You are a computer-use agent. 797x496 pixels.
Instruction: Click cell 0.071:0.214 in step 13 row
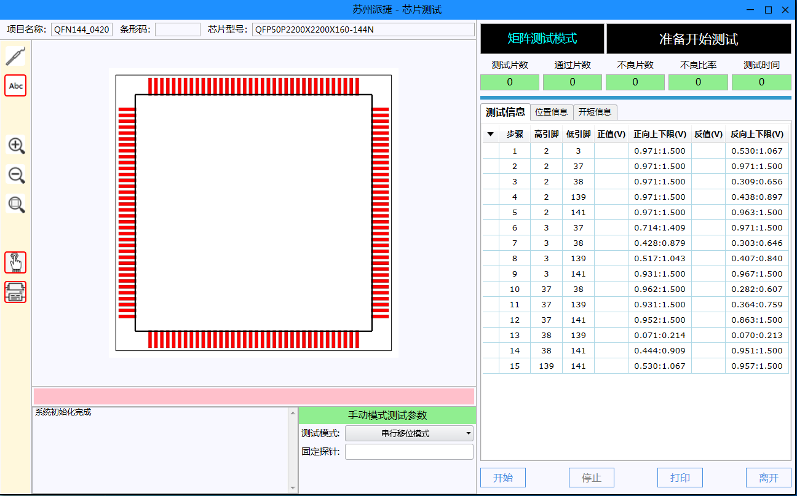pos(659,335)
